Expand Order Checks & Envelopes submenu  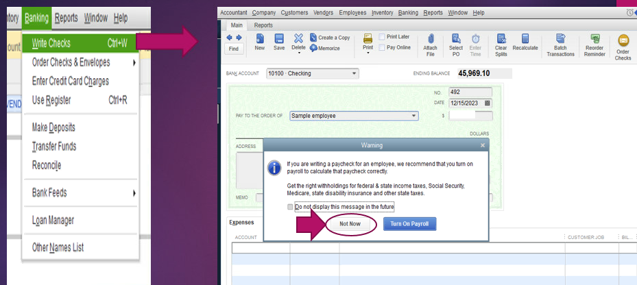click(134, 63)
